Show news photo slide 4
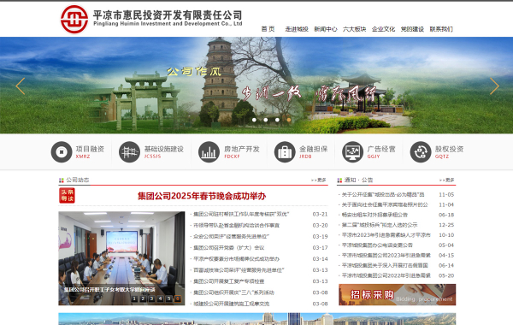This screenshot has height=325, width=513. click(160, 298)
